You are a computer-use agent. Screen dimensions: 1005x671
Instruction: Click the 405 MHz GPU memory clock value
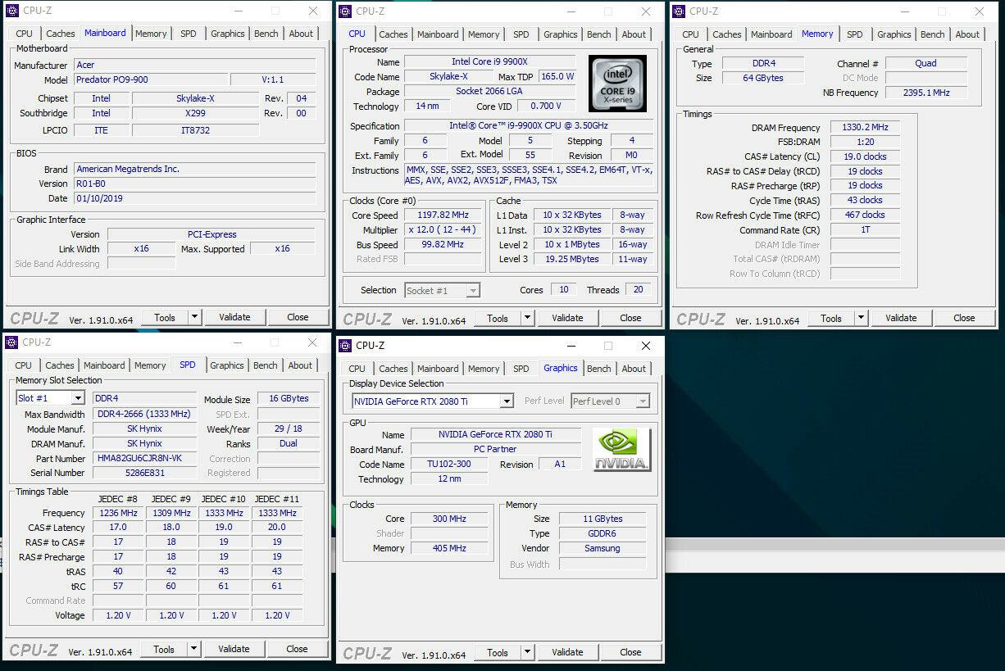coord(449,548)
